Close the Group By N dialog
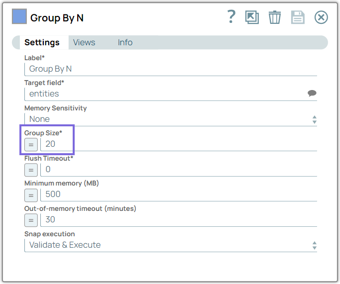The image size is (340, 284). coord(321,17)
